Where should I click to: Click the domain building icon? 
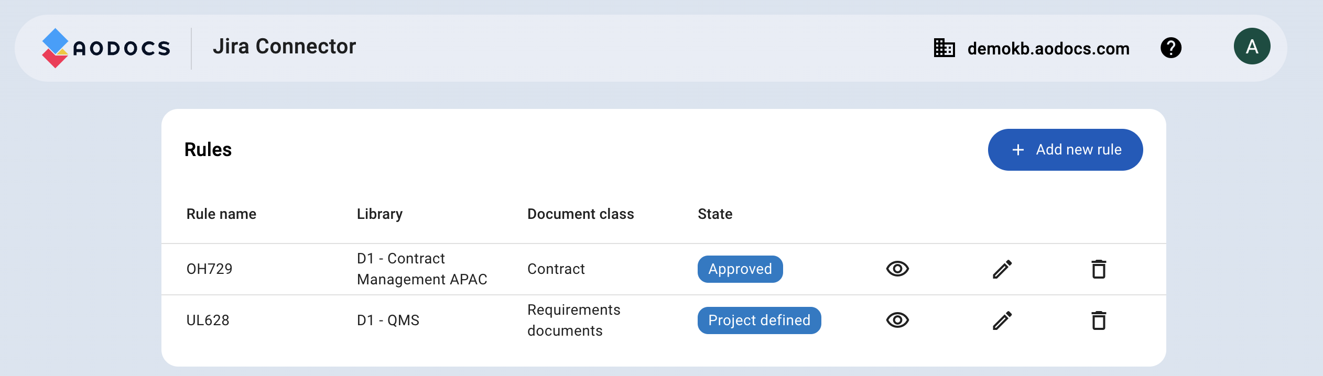[x=944, y=48]
